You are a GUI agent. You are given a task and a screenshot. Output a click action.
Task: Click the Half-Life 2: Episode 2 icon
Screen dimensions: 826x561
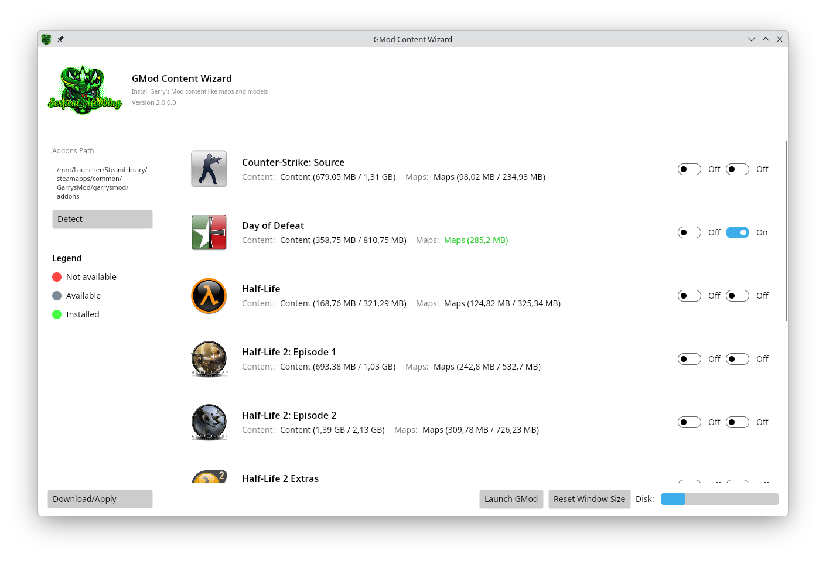tap(209, 422)
